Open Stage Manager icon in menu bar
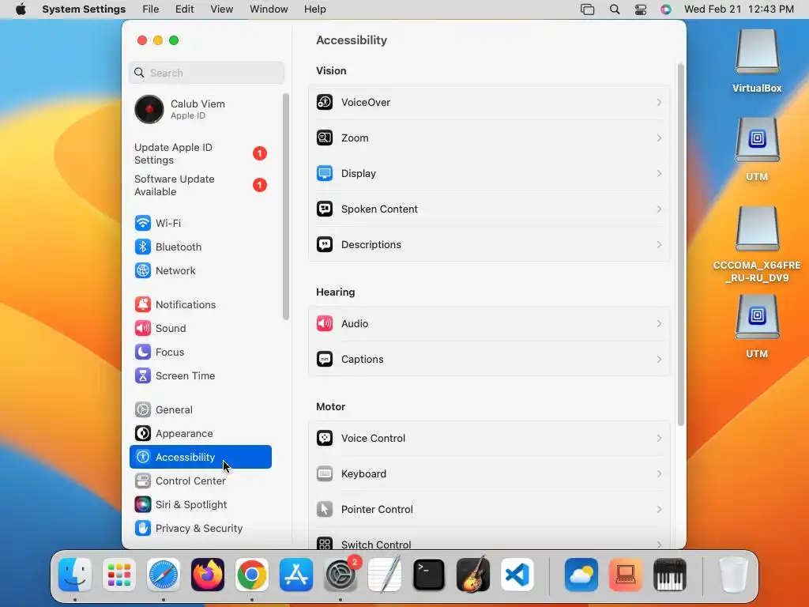 click(x=587, y=9)
